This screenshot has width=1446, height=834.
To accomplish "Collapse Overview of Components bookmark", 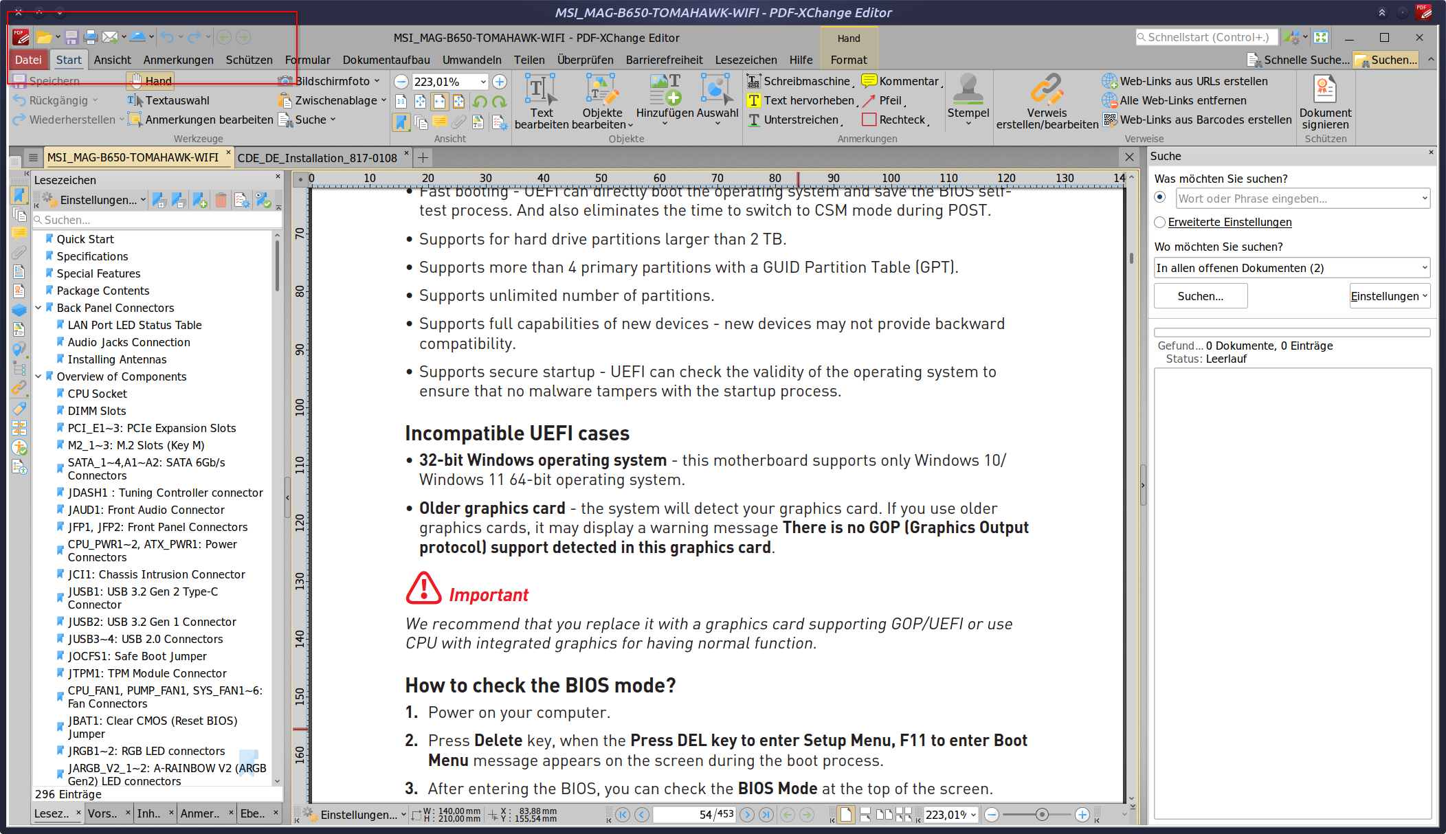I will point(39,376).
